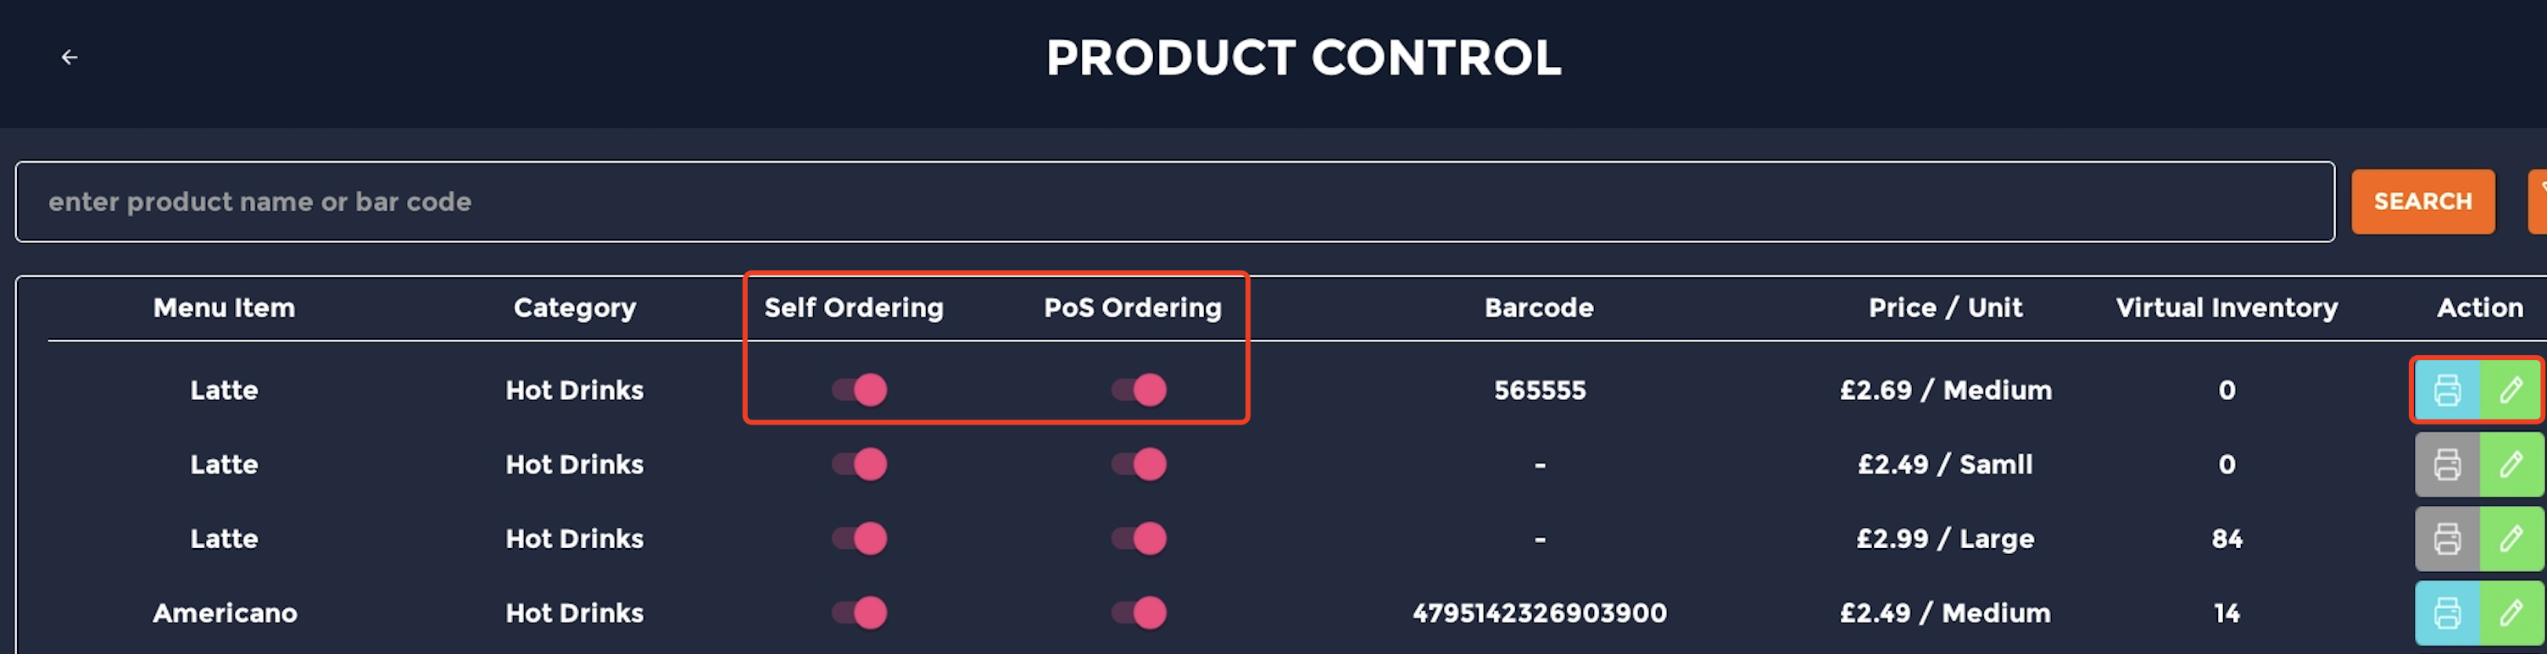Viewport: 2547px width, 654px height.
Task: Toggle Self Ordering for Latte Medium
Action: point(859,391)
